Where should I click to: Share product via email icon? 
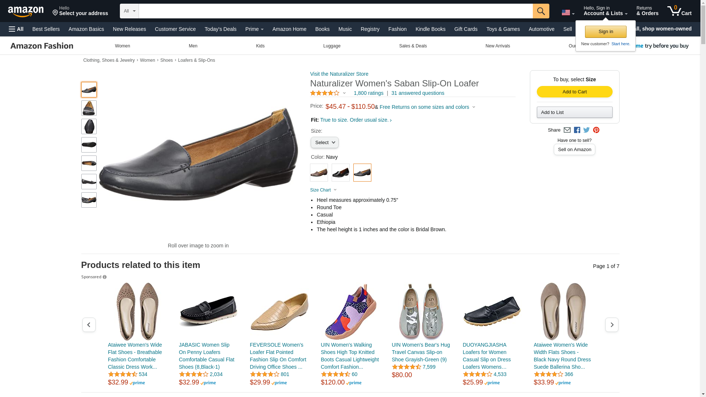[567, 130]
